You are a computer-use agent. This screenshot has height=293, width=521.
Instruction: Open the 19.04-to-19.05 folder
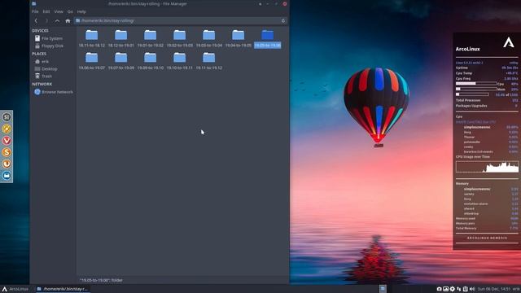coord(239,38)
